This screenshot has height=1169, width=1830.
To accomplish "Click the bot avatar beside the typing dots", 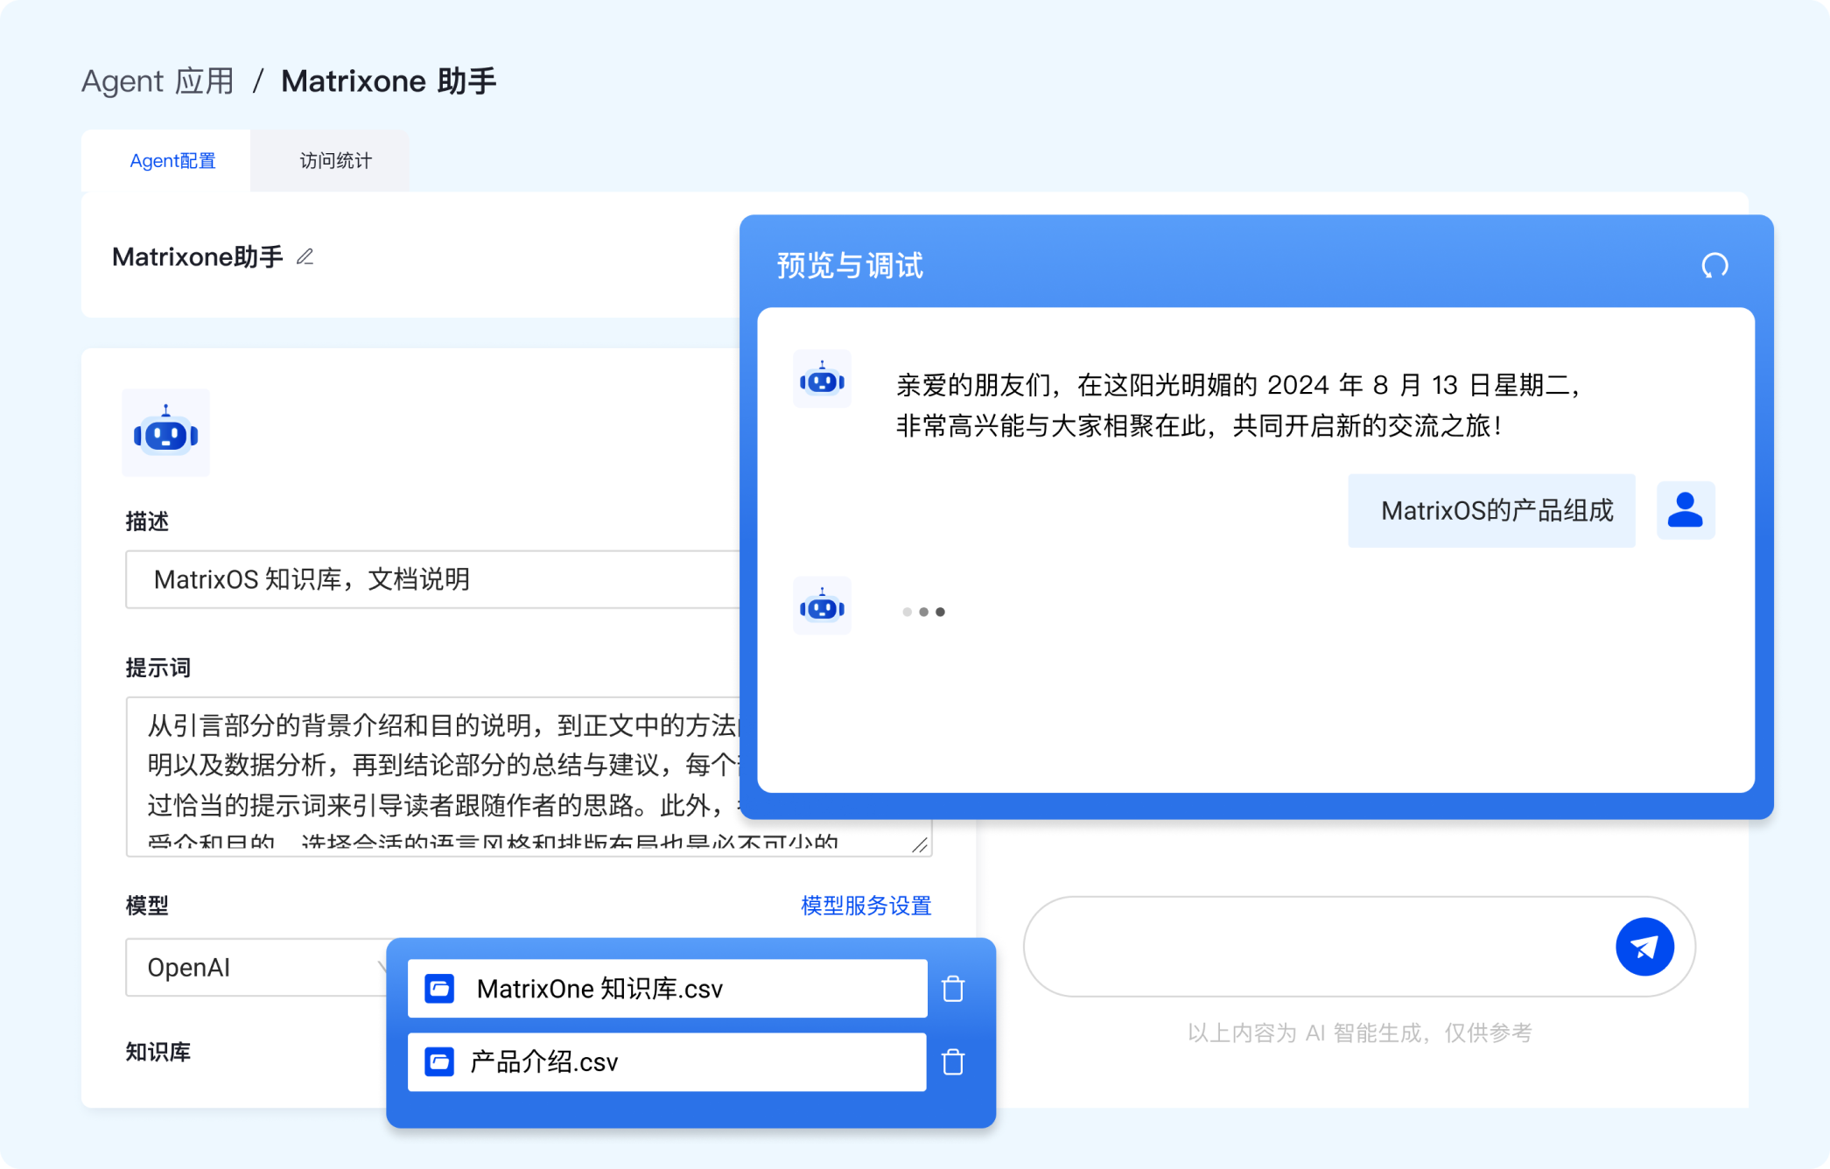I will coord(822,605).
